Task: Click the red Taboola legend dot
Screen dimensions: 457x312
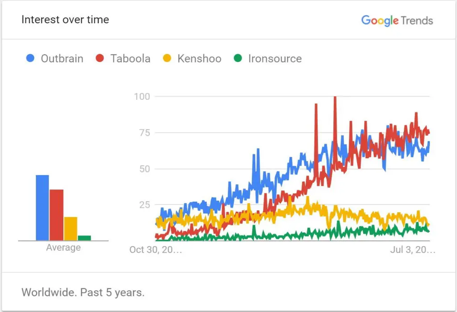Action: coord(100,58)
